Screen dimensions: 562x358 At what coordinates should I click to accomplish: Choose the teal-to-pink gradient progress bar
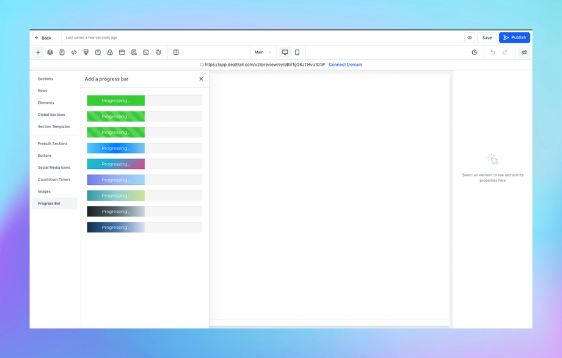tap(144, 164)
